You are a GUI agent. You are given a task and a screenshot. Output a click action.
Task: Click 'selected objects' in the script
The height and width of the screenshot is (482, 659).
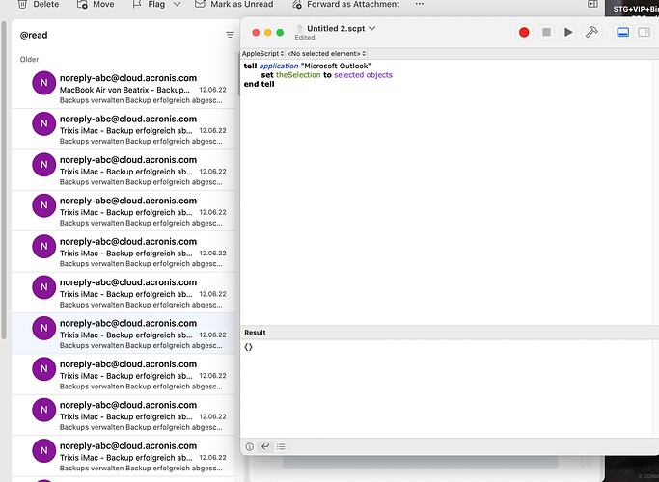click(x=363, y=75)
